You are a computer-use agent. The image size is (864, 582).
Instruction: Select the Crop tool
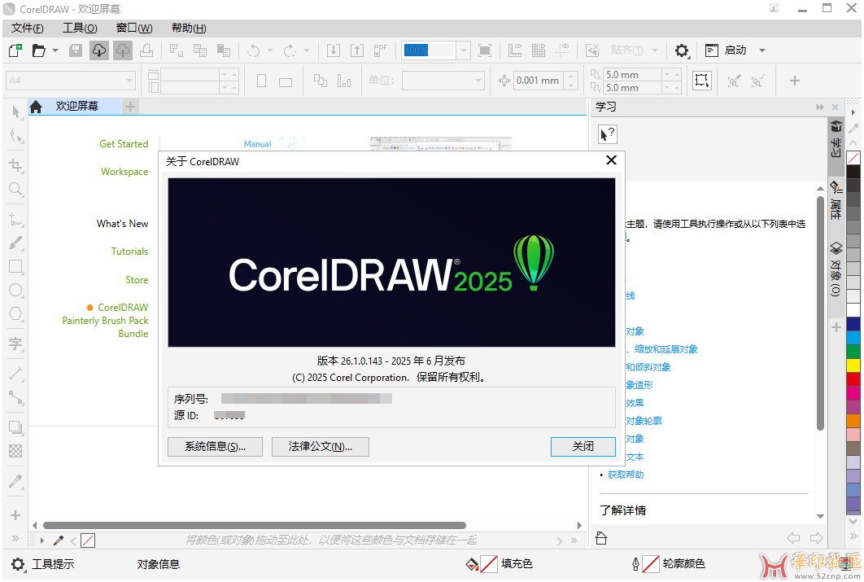16,165
